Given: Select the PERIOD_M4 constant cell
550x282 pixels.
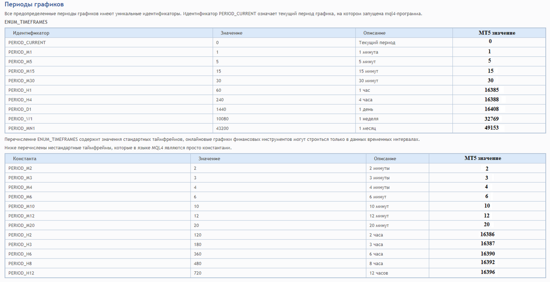Looking at the screenshot, I should point(98,187).
